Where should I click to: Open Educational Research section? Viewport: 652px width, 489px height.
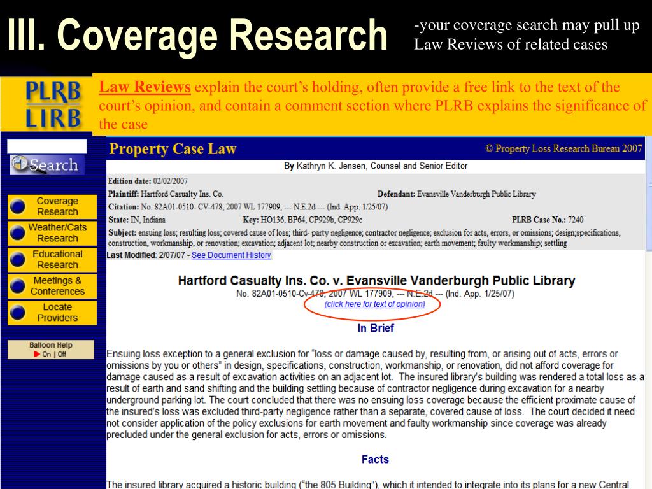coord(52,260)
